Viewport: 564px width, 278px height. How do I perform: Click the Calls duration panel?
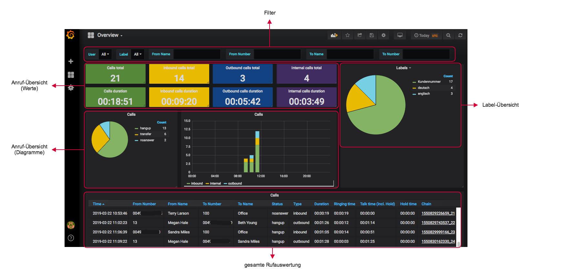[x=115, y=97]
